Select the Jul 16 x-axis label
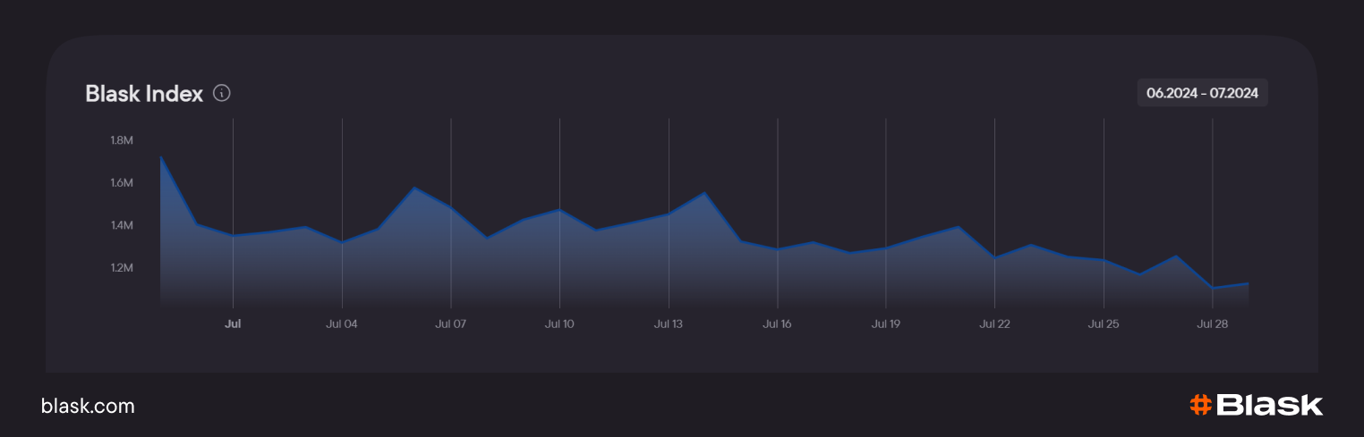This screenshot has width=1364, height=437. (x=777, y=324)
